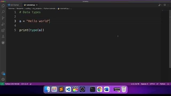Click the status bar run debug icon

click(31, 84)
